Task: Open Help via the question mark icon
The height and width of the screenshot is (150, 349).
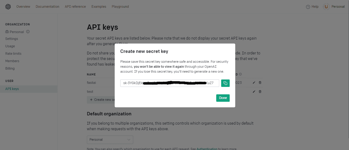Action: pos(308,7)
